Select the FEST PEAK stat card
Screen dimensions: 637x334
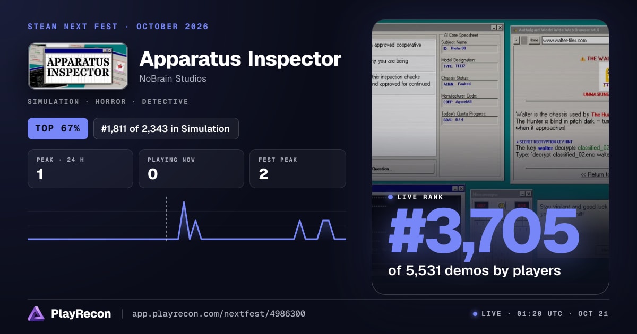(x=297, y=169)
